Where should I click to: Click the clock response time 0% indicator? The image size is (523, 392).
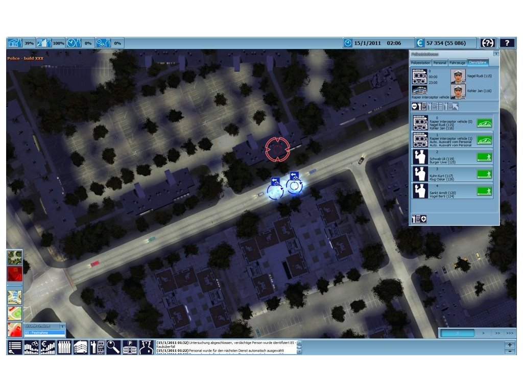(x=79, y=43)
